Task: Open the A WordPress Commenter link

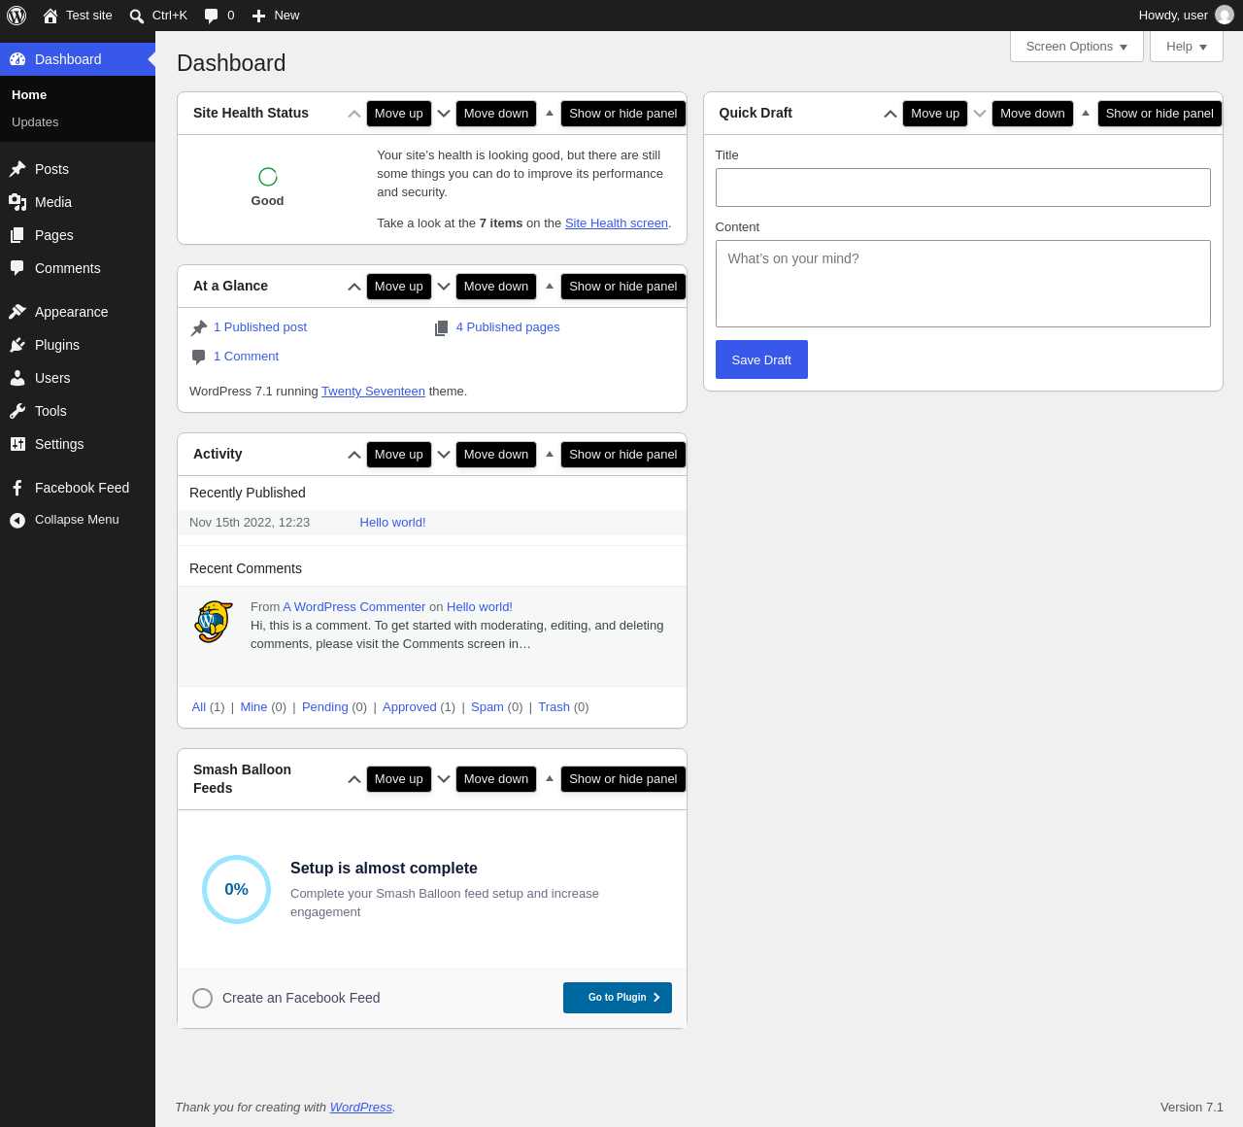Action: click(354, 607)
